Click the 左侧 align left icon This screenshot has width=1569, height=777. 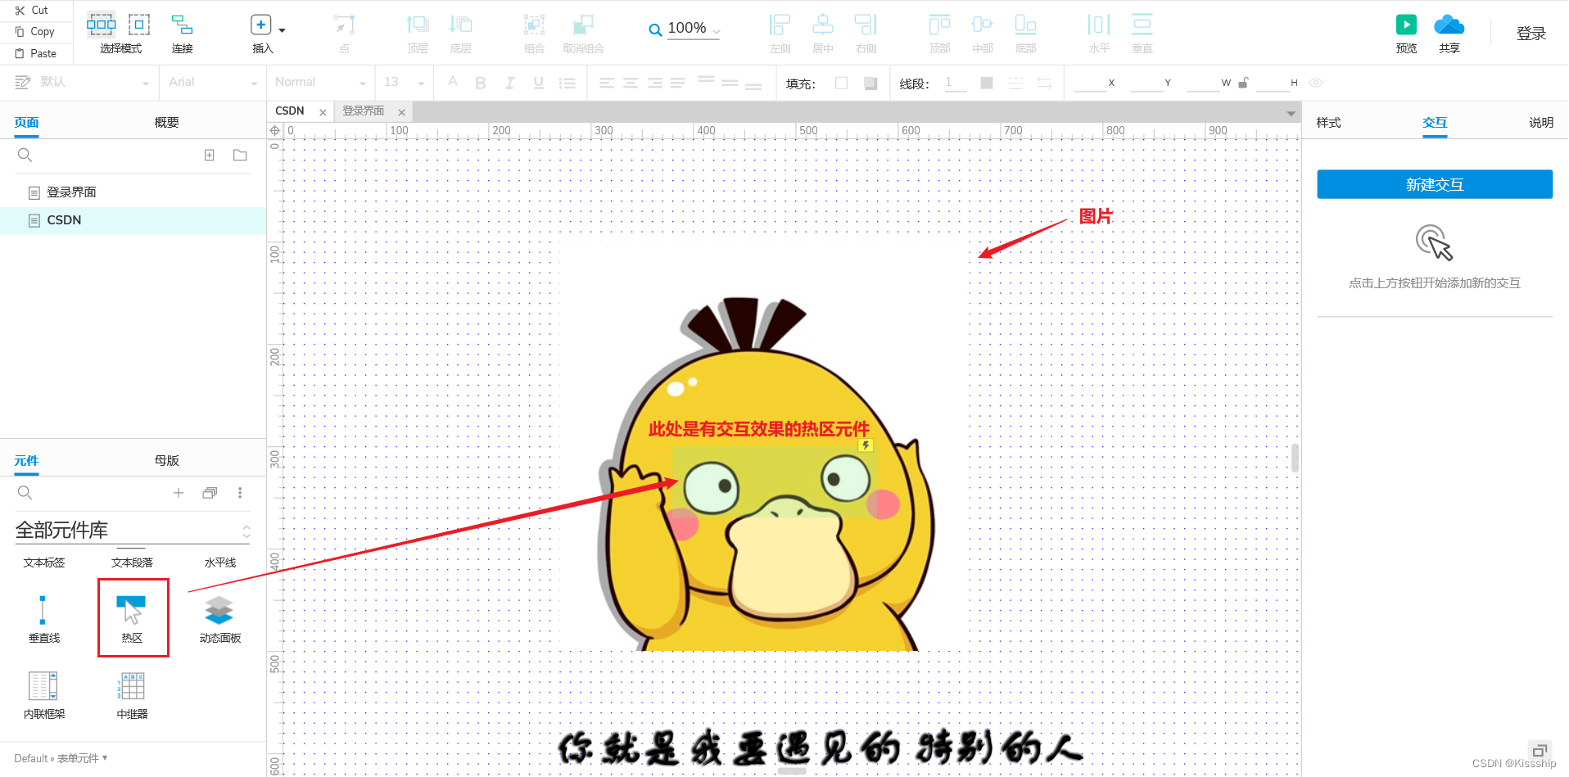[x=780, y=25]
